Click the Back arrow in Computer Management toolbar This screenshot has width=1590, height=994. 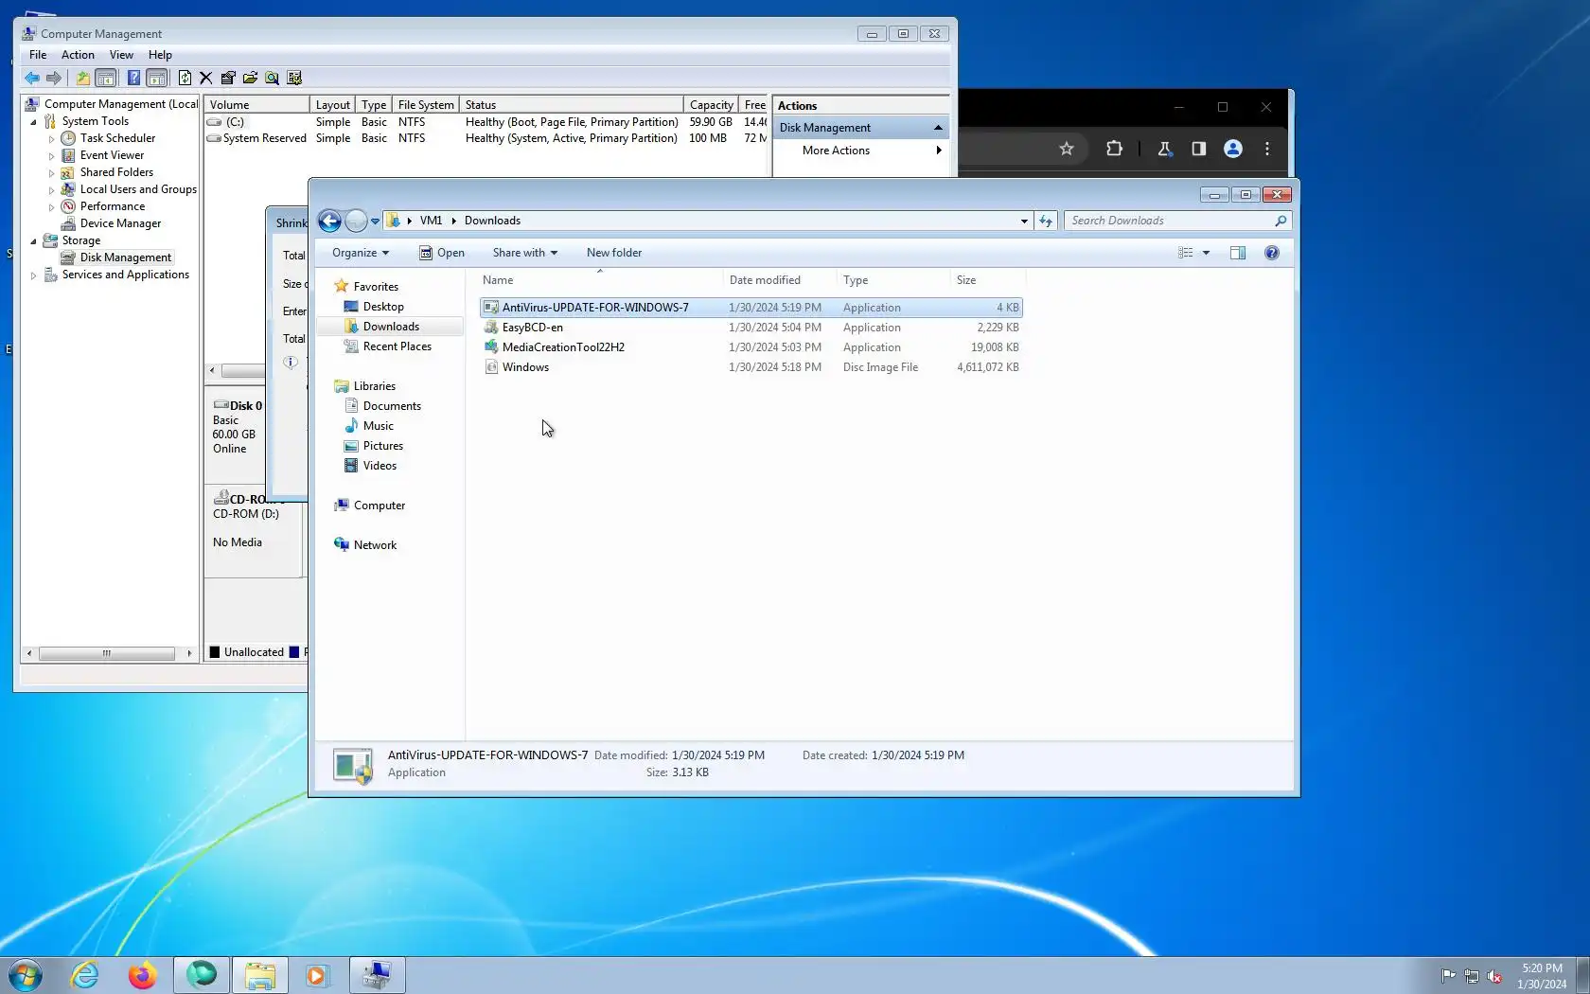pyautogui.click(x=32, y=78)
